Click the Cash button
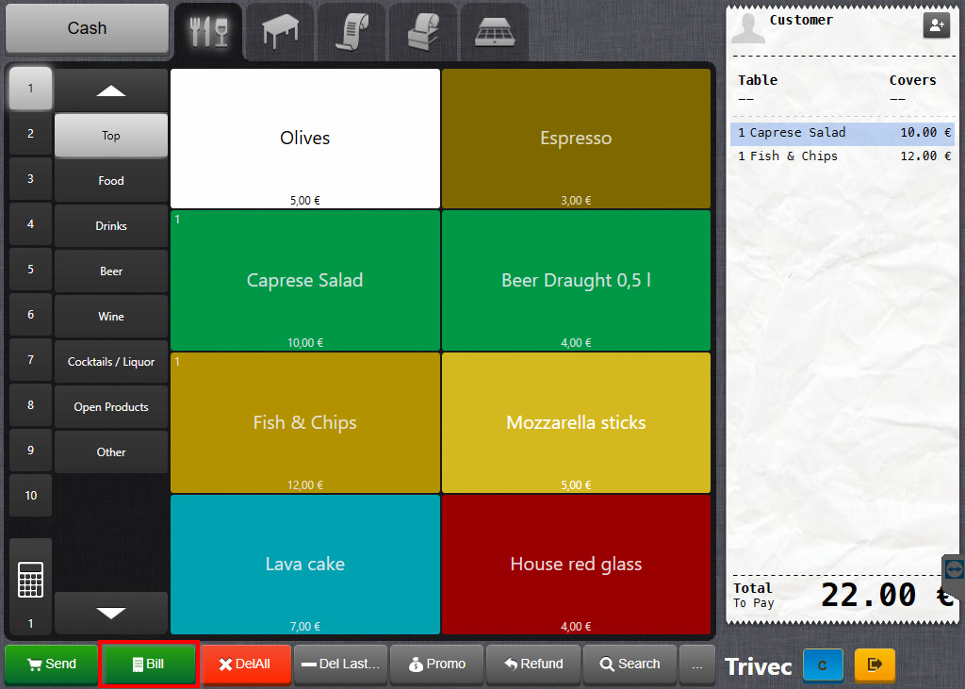The image size is (965, 689). click(87, 28)
